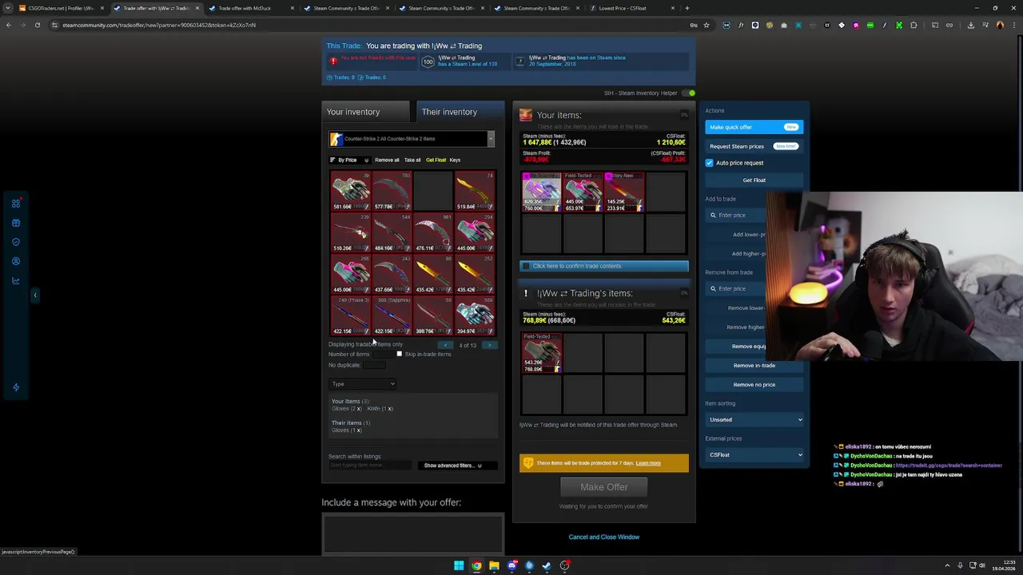Image resolution: width=1023 pixels, height=575 pixels.
Task: Remove Gloves filter under Their items
Action: click(359, 430)
